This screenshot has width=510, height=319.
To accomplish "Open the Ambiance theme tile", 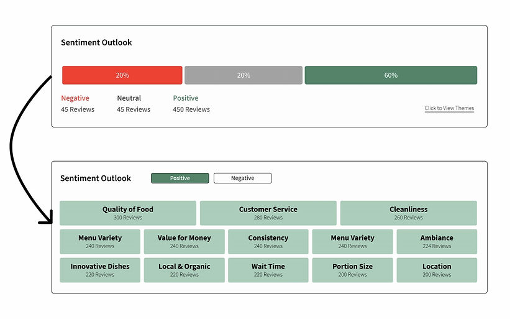I will 437,241.
